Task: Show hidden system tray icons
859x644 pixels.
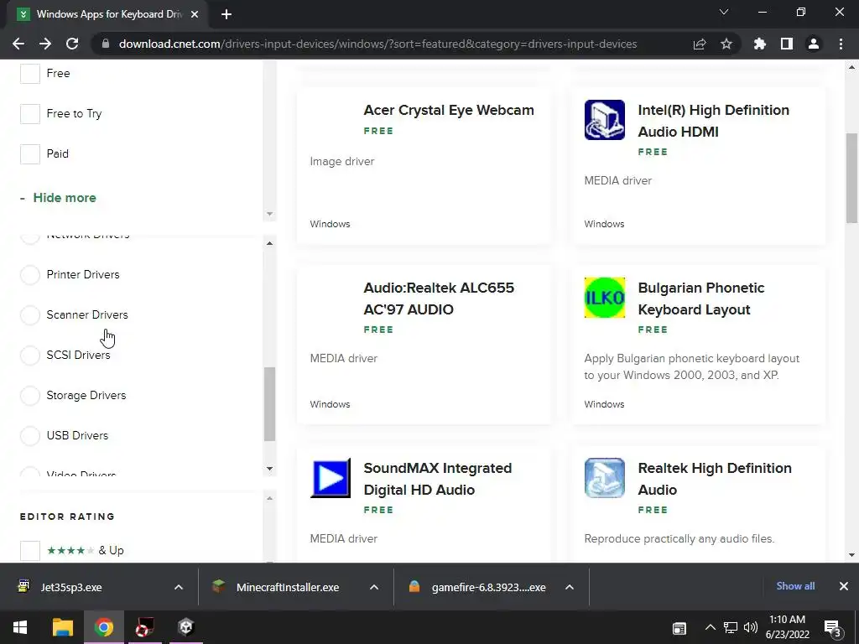Action: (710, 627)
